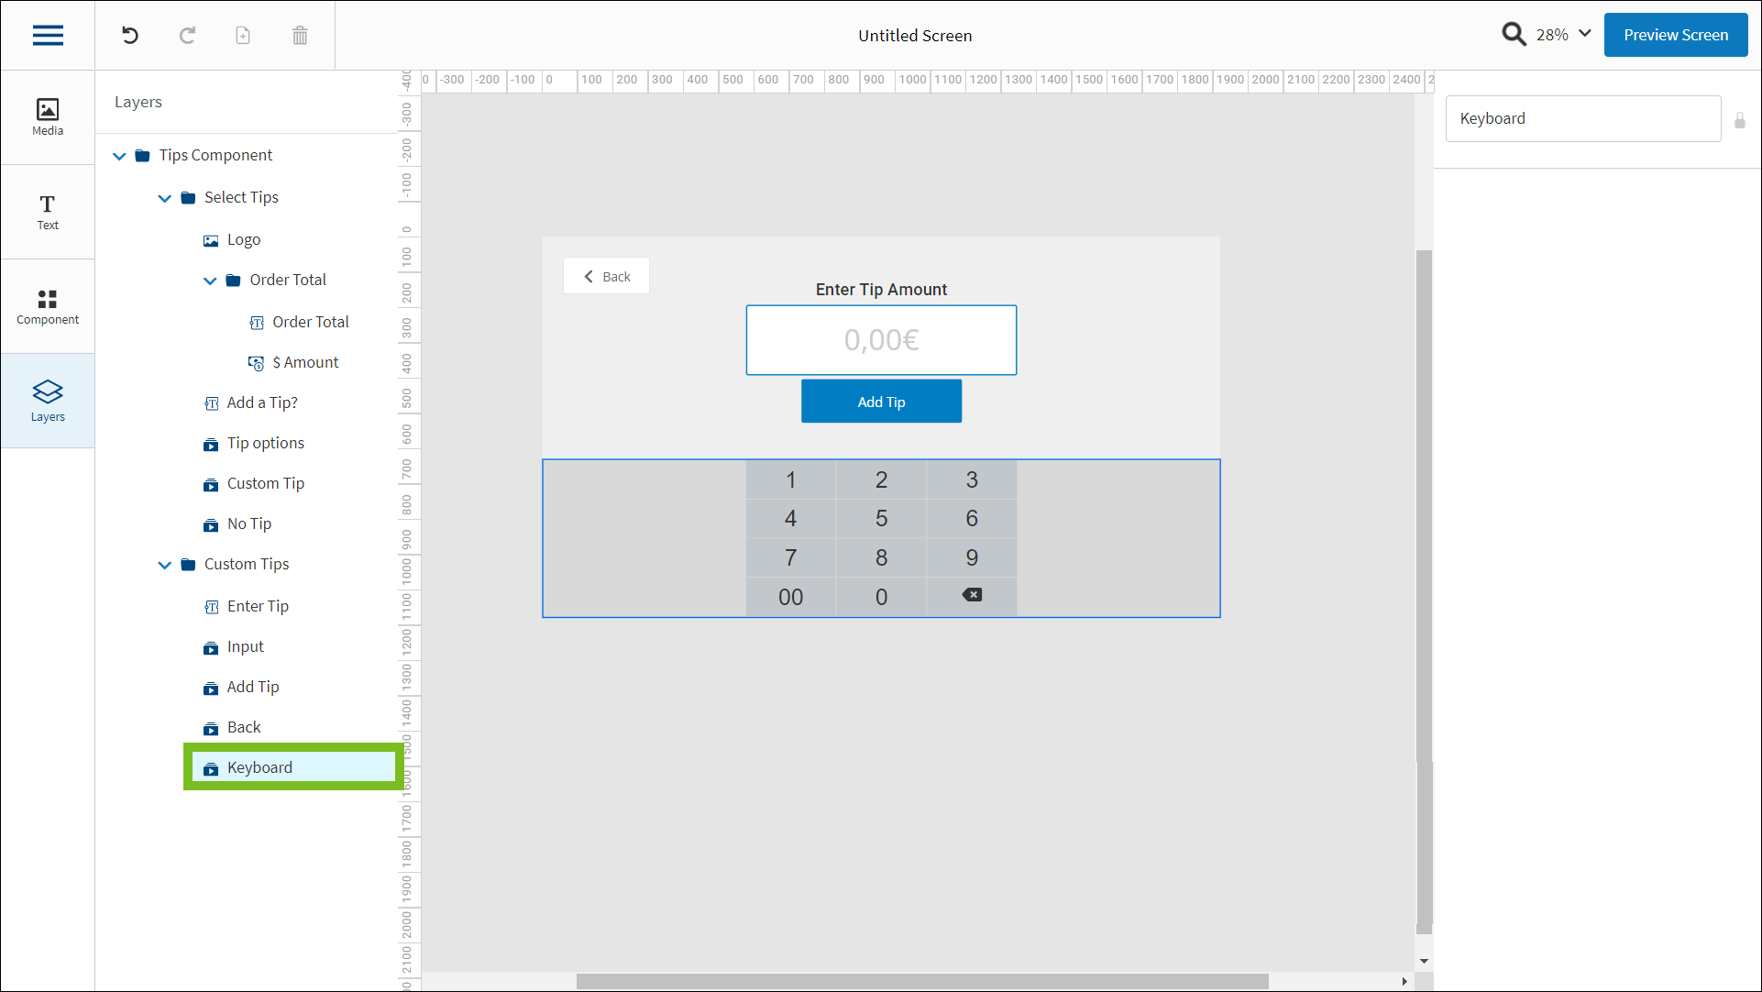The image size is (1762, 992).
Task: Click the keypad backspace key
Action: [972, 596]
